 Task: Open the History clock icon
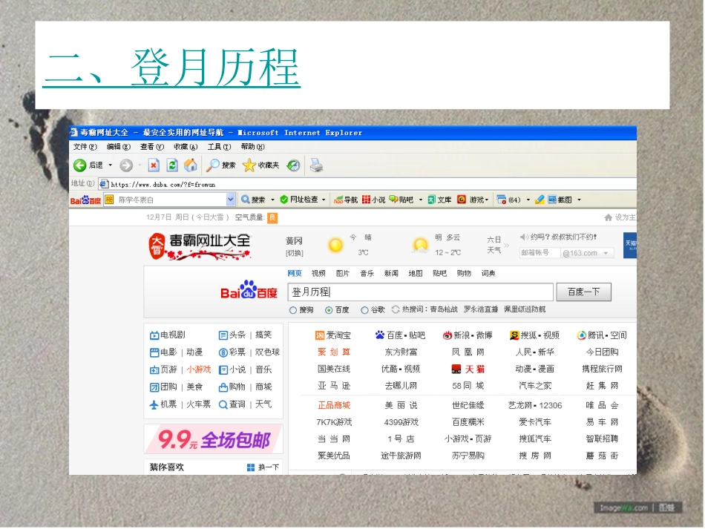(x=294, y=165)
